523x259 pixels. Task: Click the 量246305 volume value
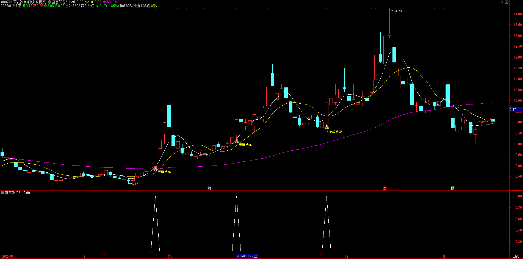73,6
